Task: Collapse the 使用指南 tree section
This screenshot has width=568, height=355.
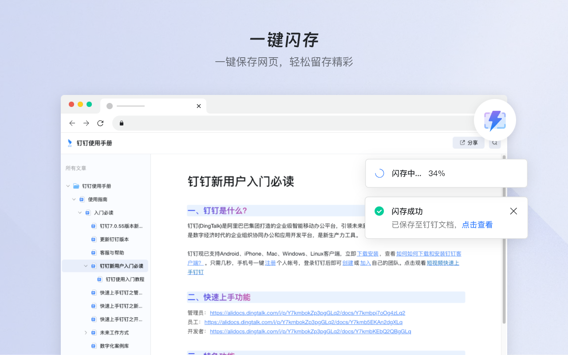Action: coord(74,199)
